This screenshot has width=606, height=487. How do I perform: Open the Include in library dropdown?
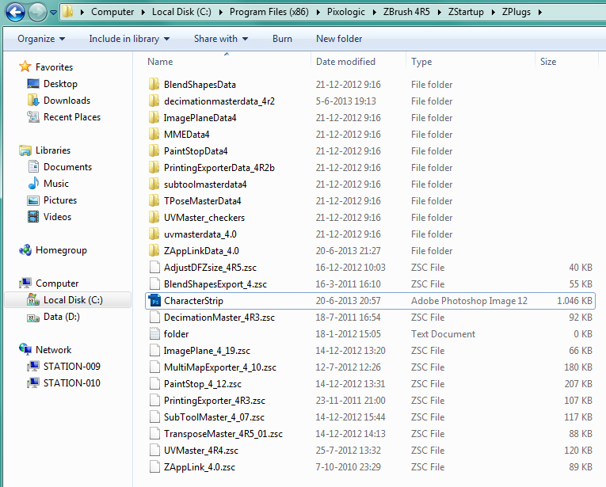click(x=129, y=39)
